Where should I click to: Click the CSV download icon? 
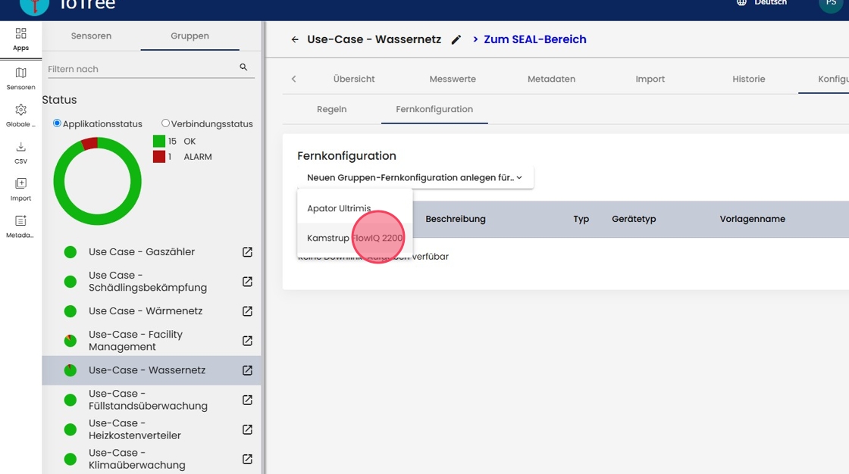click(20, 147)
